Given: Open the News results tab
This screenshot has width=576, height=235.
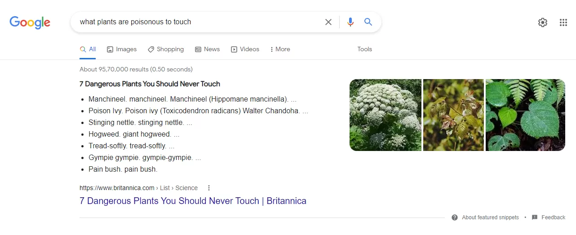Looking at the screenshot, I should pyautogui.click(x=207, y=49).
